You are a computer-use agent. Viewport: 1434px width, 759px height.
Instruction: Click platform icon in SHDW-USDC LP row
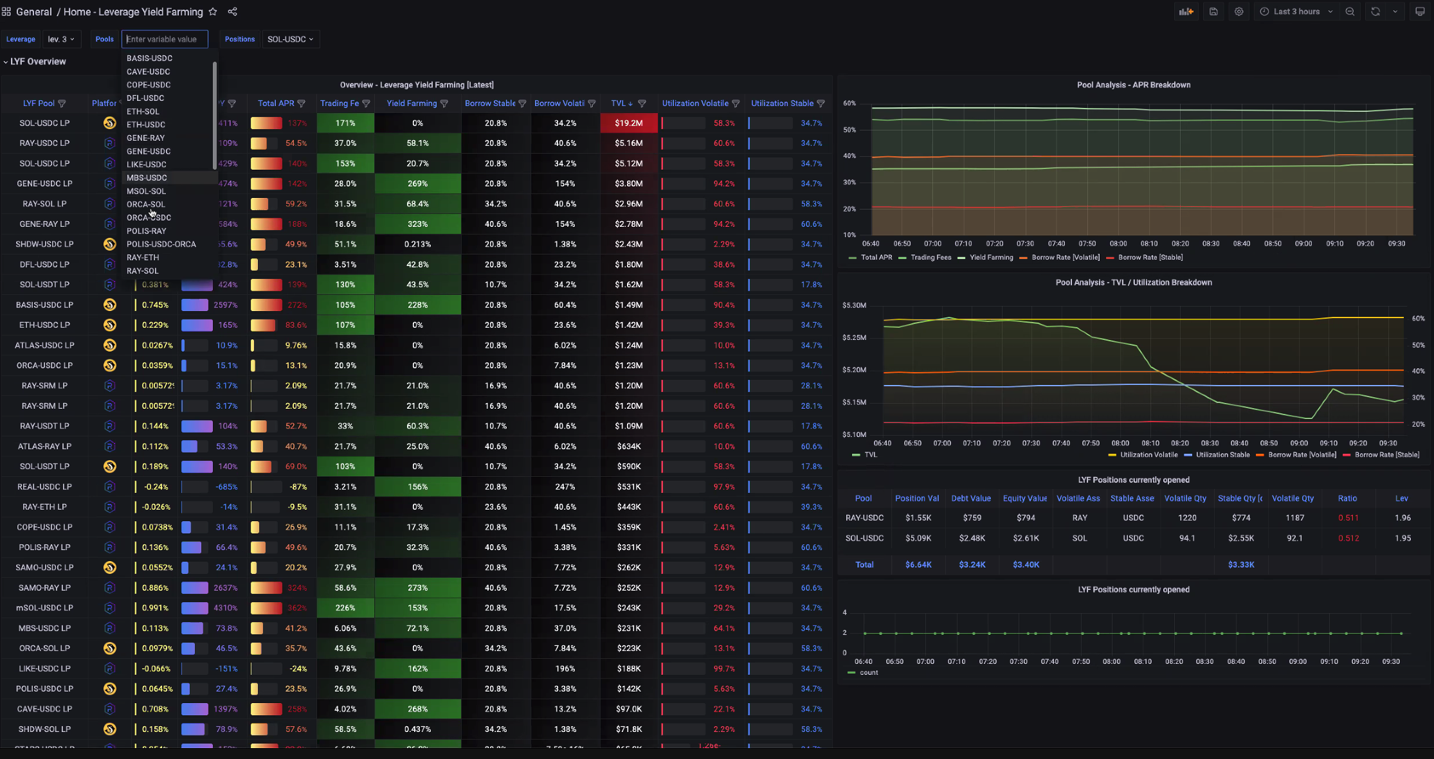pyautogui.click(x=110, y=244)
